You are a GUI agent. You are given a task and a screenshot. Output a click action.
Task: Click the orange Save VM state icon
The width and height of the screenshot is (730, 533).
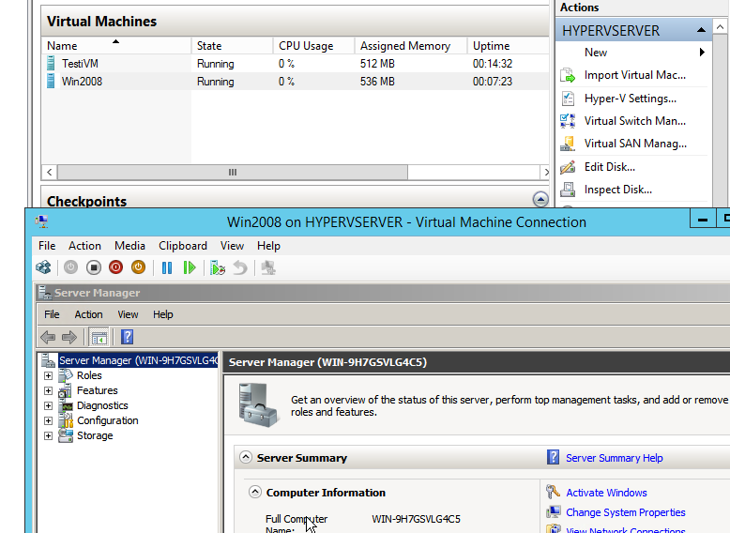pyautogui.click(x=138, y=267)
